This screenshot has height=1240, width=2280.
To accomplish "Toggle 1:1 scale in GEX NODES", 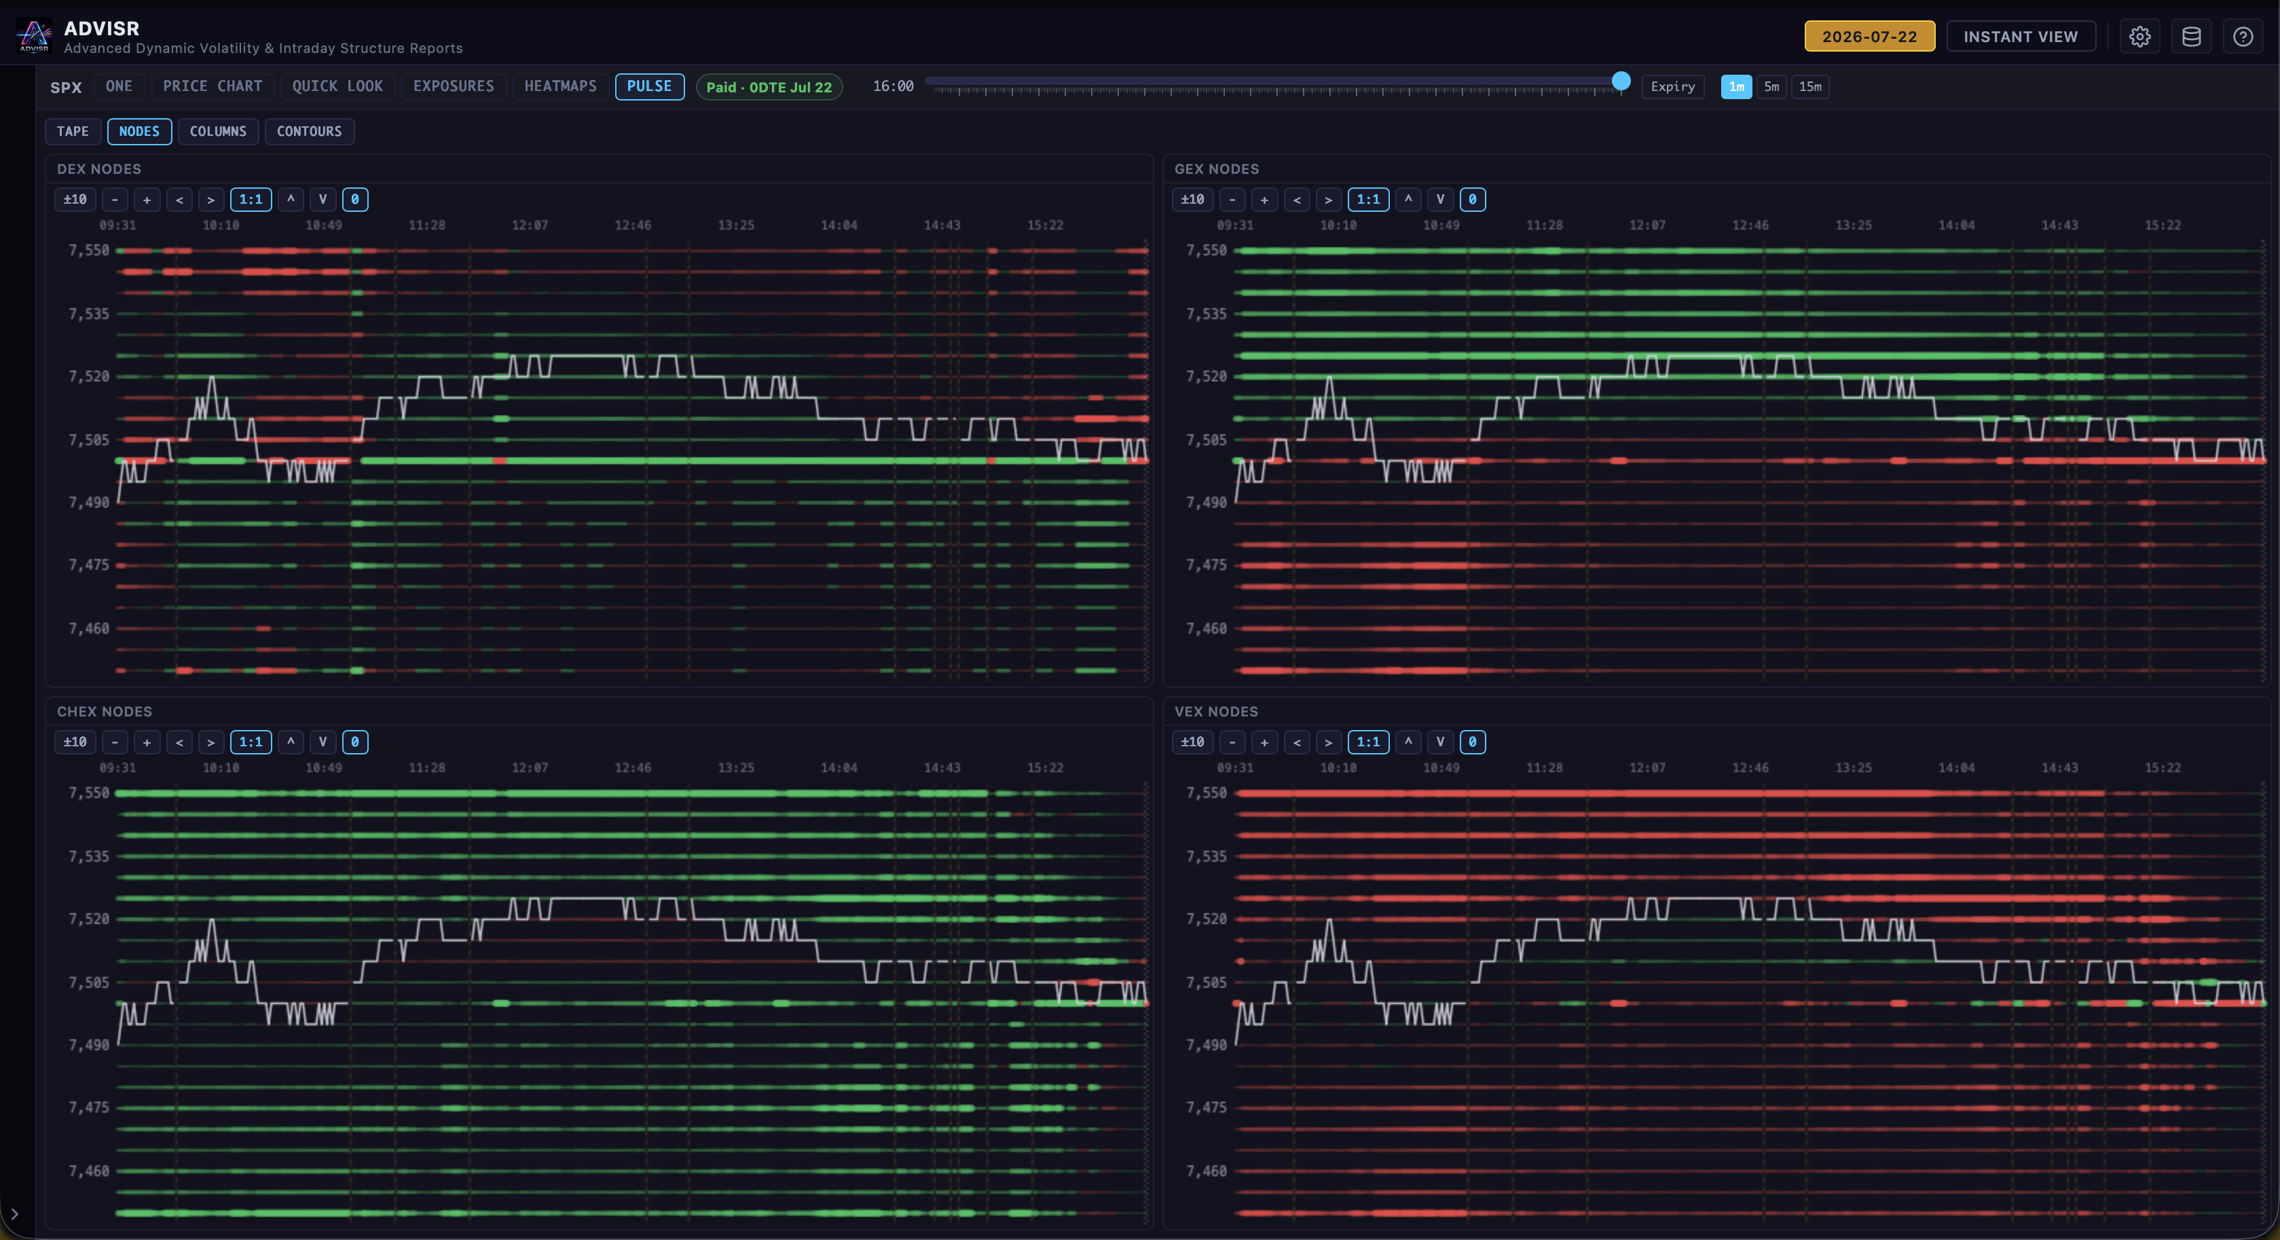I will click(1367, 199).
